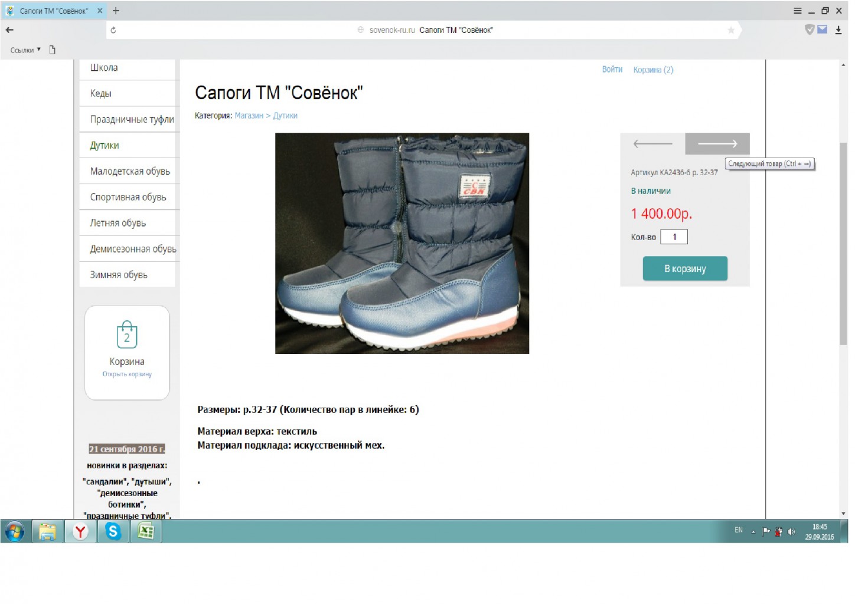Open Excel from the taskbar
Viewport: 855px width, 604px height.
coord(145,531)
